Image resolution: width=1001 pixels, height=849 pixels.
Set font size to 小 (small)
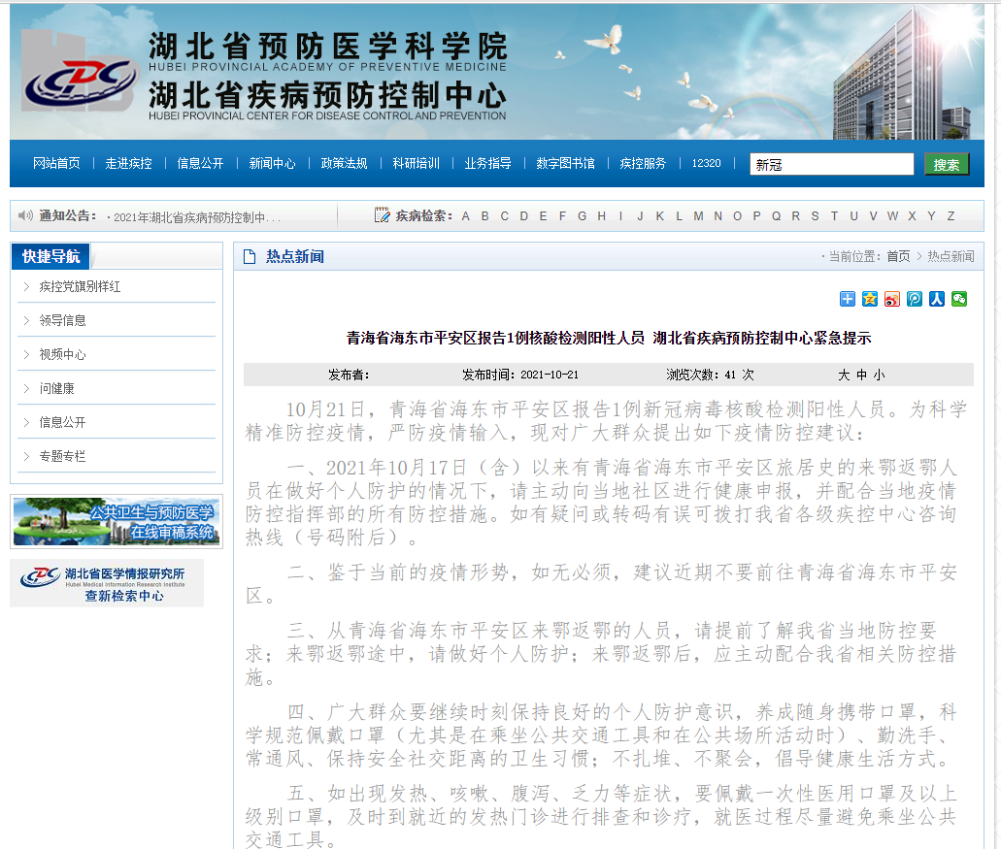(879, 375)
